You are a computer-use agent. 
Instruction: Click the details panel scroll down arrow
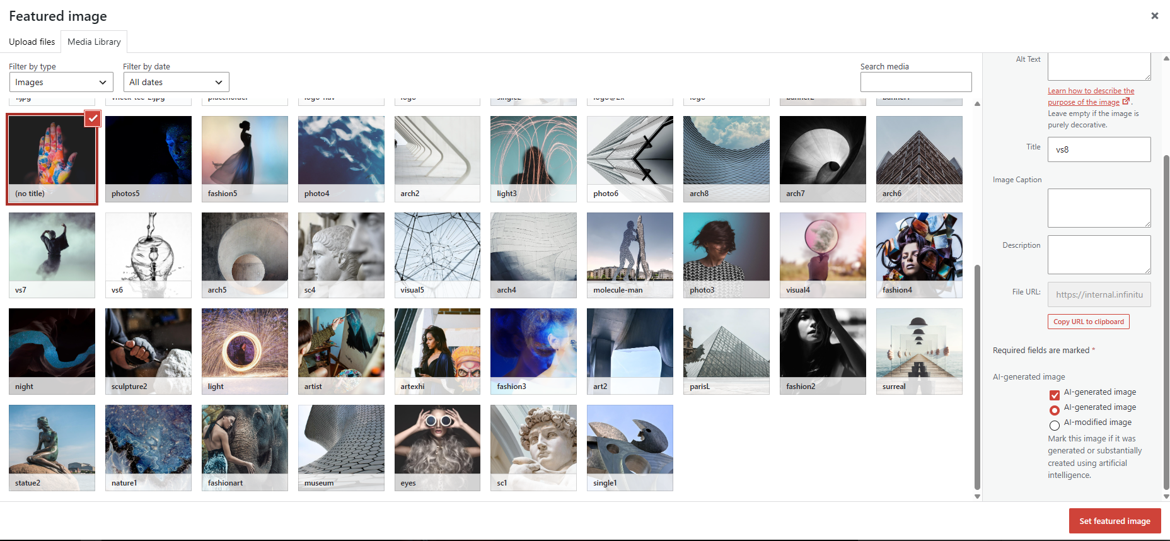[1166, 496]
